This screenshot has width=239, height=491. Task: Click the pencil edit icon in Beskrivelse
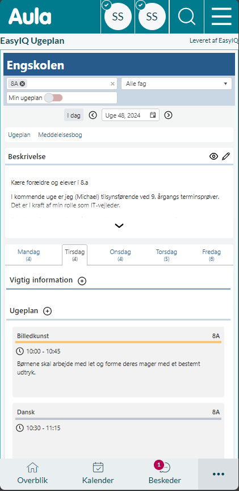226,157
